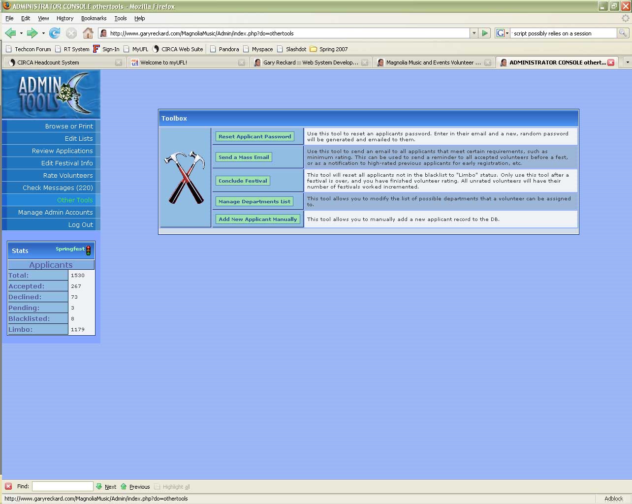Click the green Go button beside address bar

click(485, 33)
